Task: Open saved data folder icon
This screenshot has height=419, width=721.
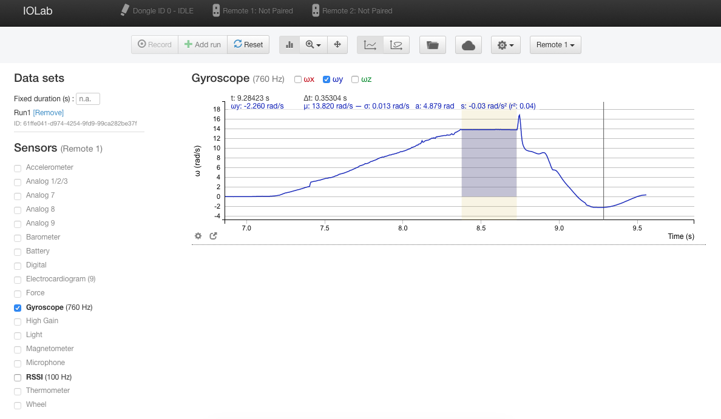Action: 433,44
